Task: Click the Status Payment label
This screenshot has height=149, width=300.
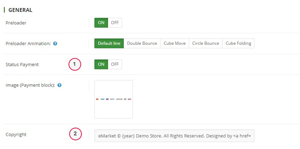Action: point(22,64)
